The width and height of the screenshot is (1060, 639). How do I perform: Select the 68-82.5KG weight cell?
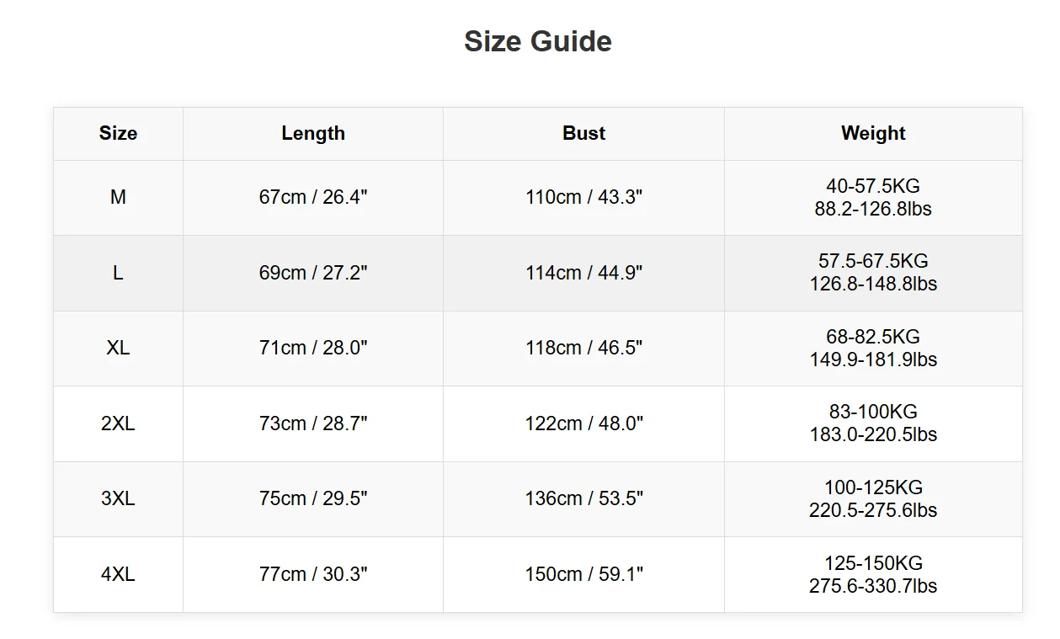click(873, 348)
